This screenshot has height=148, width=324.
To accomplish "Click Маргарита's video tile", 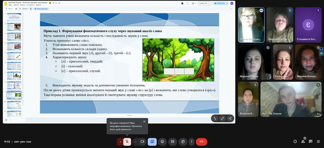I will [x=279, y=25].
